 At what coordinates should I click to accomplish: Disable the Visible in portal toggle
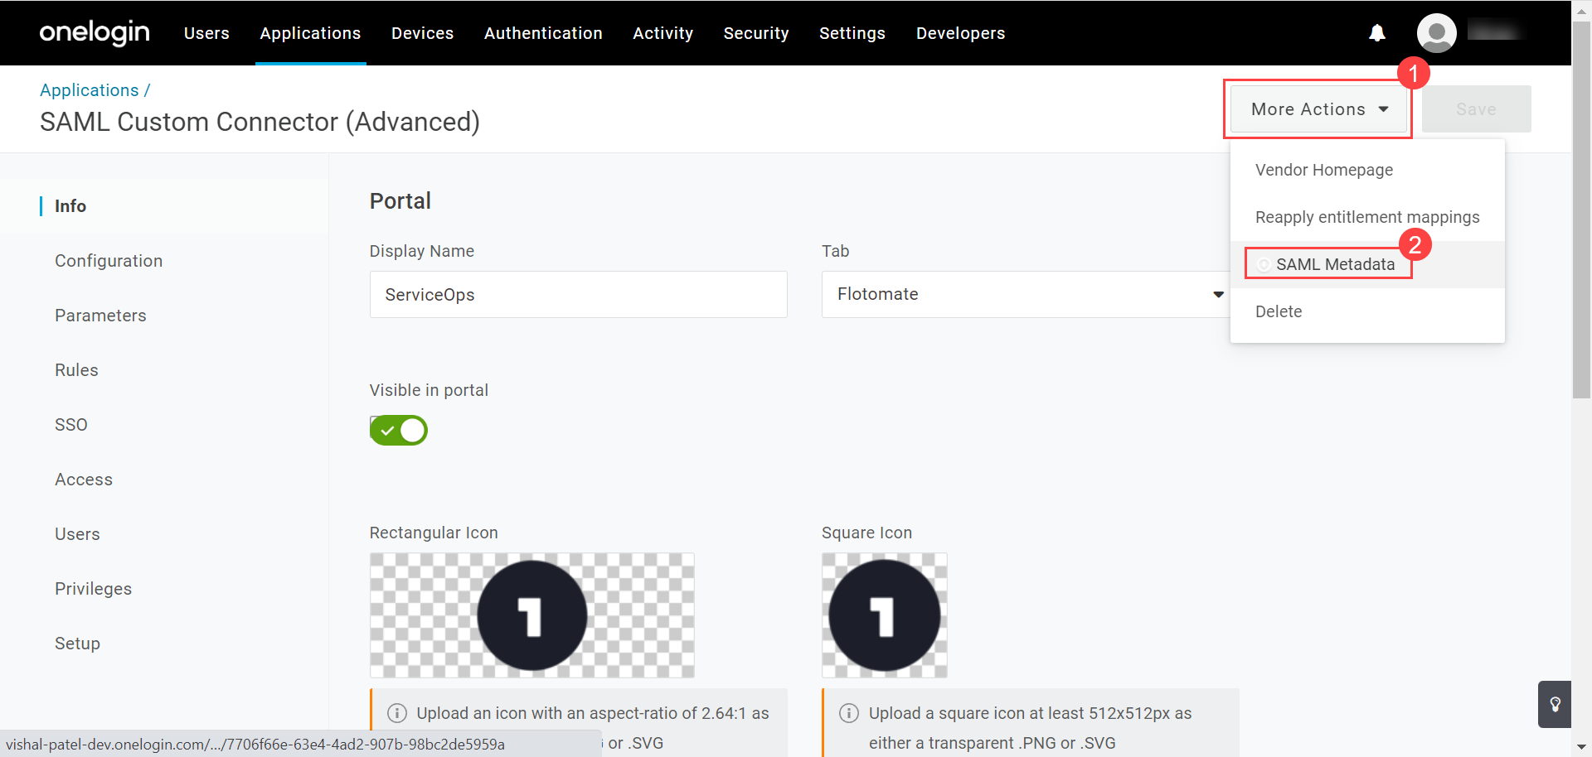tap(398, 431)
